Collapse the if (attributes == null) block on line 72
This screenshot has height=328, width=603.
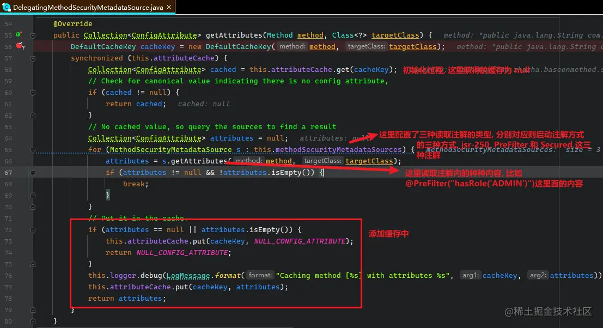click(33, 230)
